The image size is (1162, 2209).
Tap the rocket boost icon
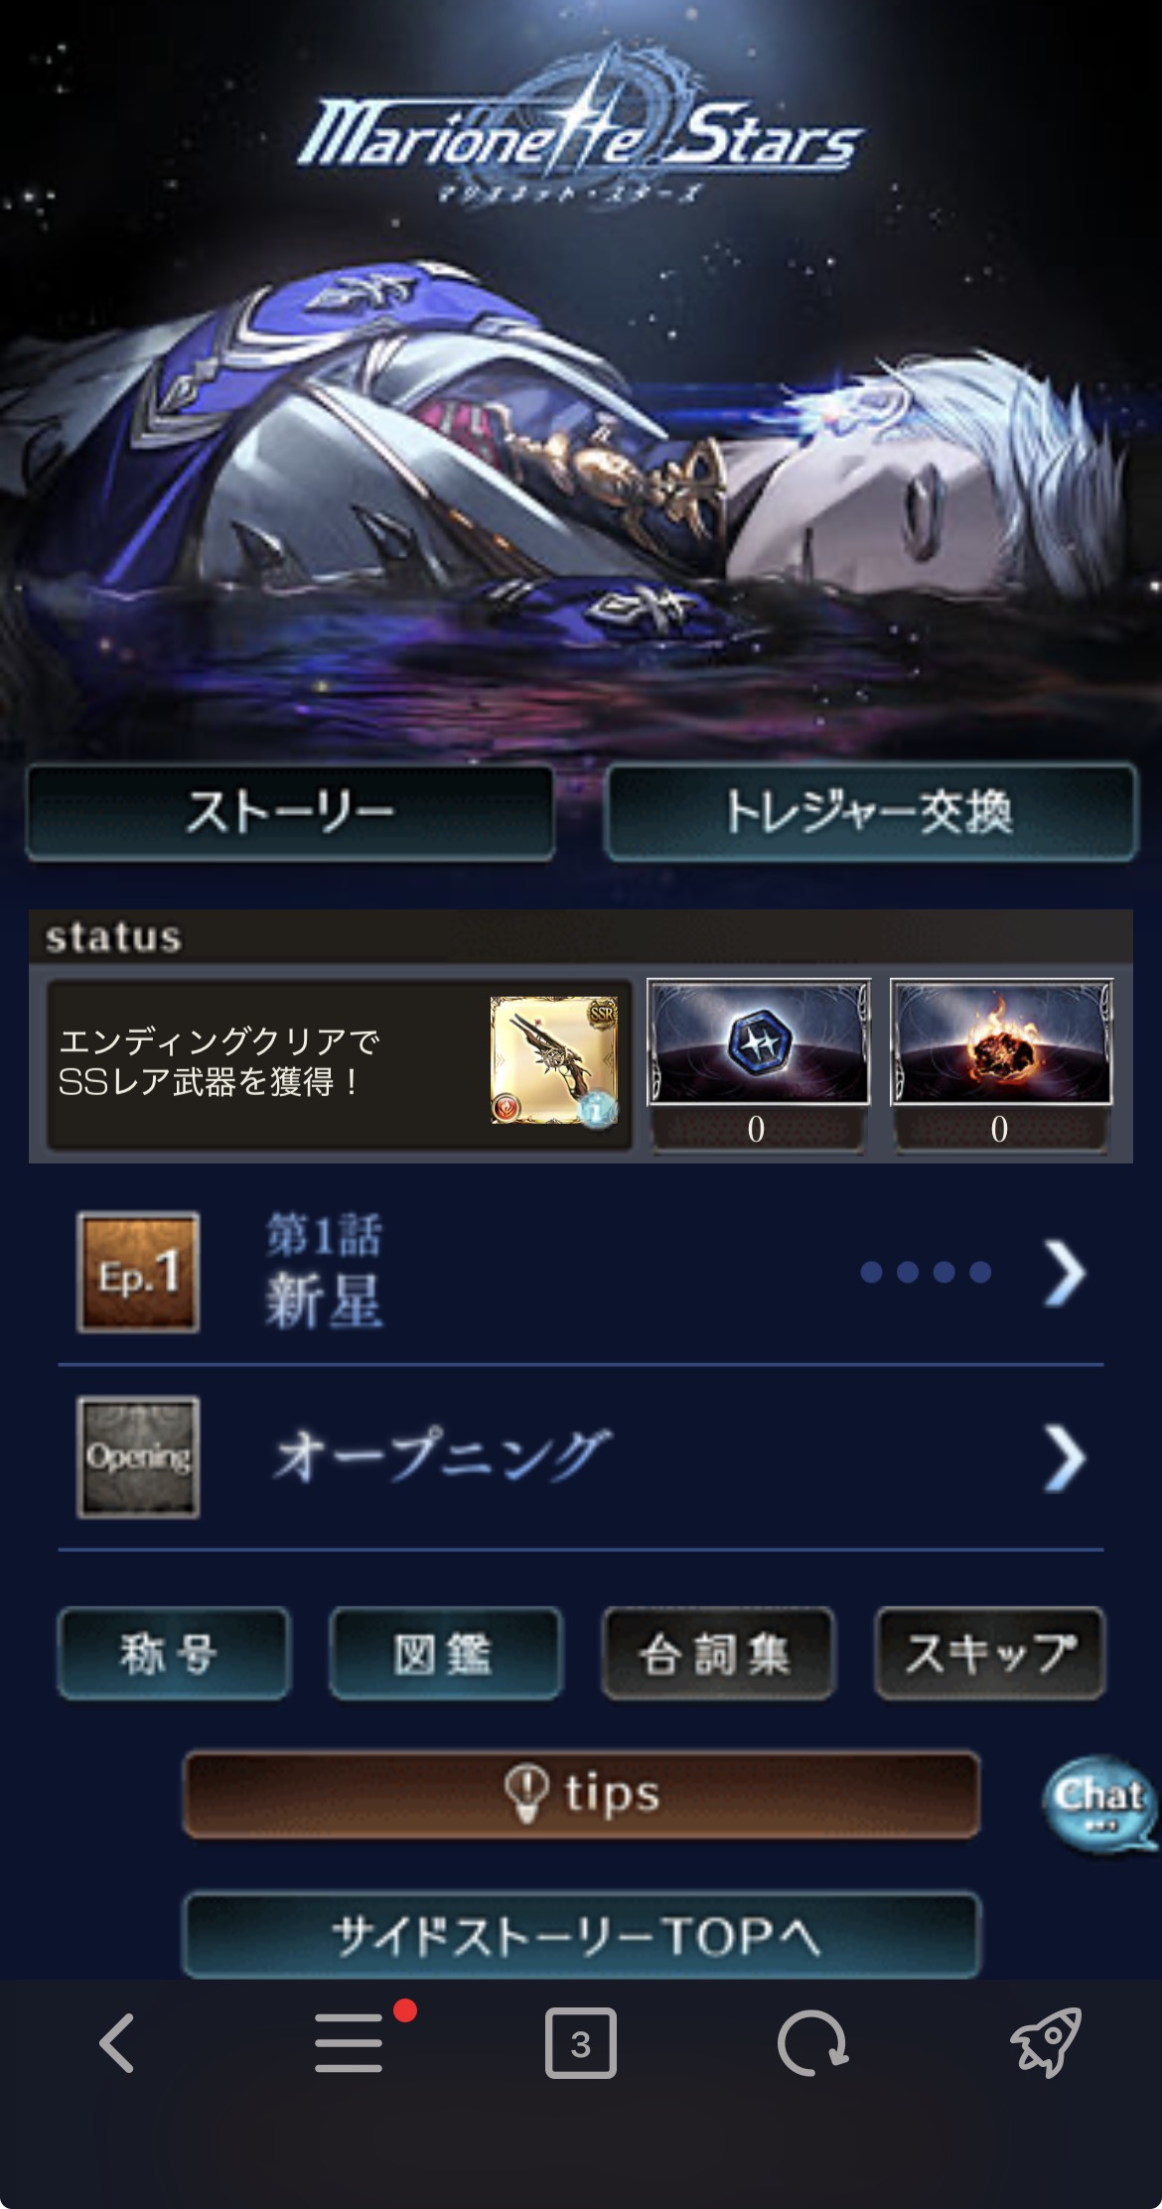[1046, 2043]
